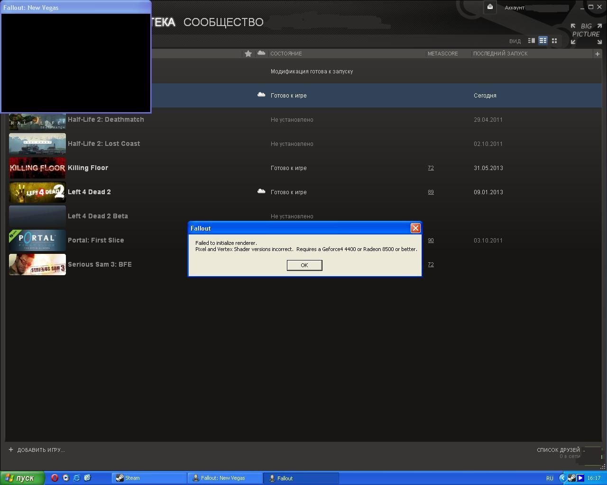Select Killing Floor game title
Screen dimensions: 607x485
[x=88, y=168]
